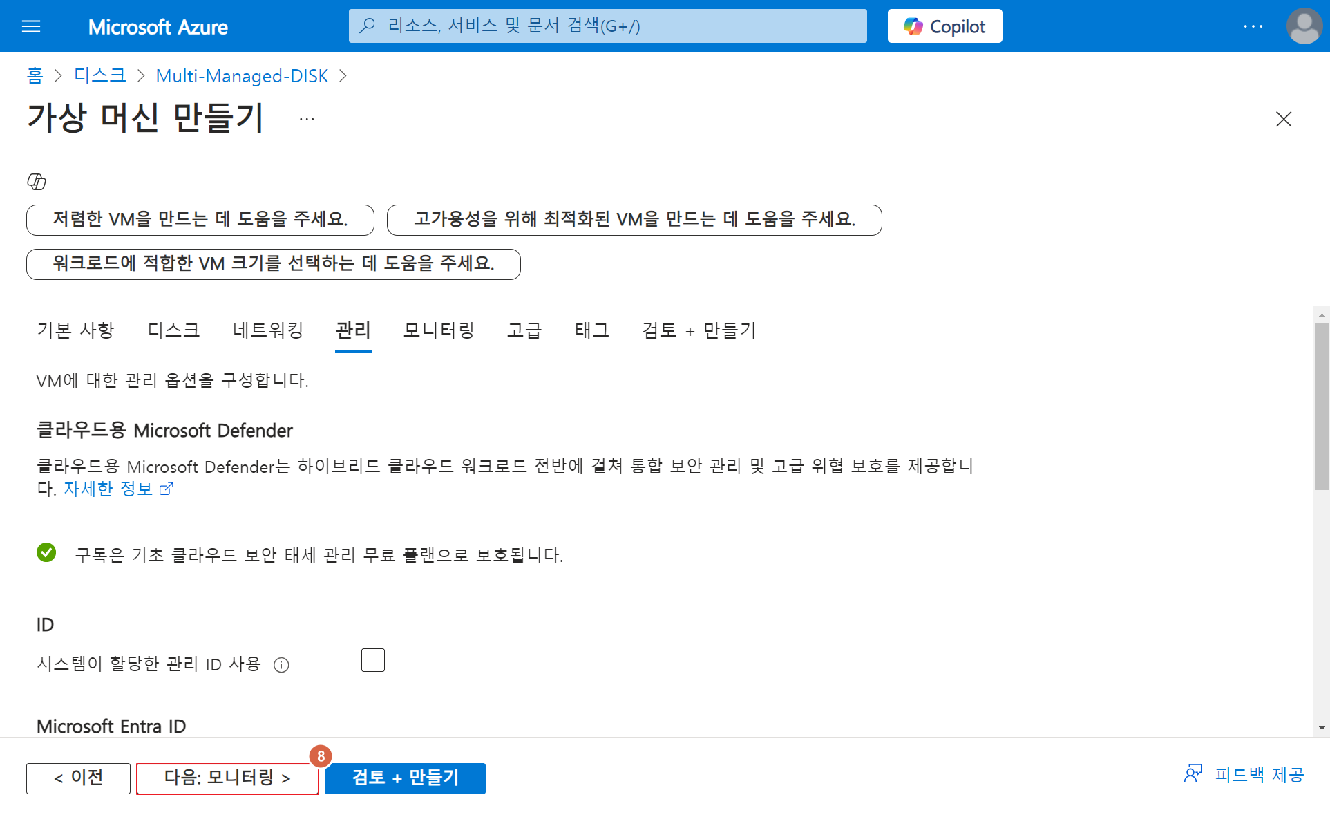Click the Copilot button in header
This screenshot has width=1330, height=826.
point(944,26)
